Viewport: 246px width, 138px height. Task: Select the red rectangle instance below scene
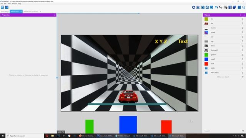click(166, 127)
